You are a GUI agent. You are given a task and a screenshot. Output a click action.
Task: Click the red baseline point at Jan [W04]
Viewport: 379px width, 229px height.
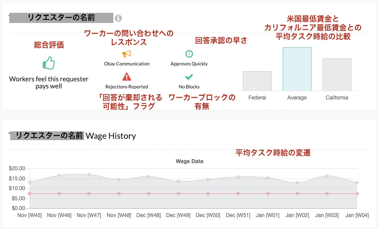point(357,194)
